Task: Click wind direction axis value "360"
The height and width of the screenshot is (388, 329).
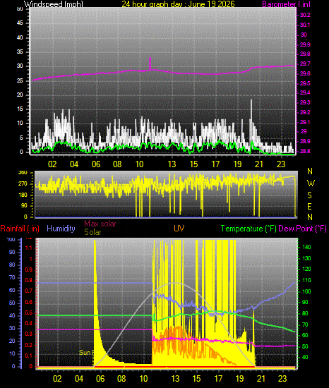Action: pyautogui.click(x=23, y=172)
